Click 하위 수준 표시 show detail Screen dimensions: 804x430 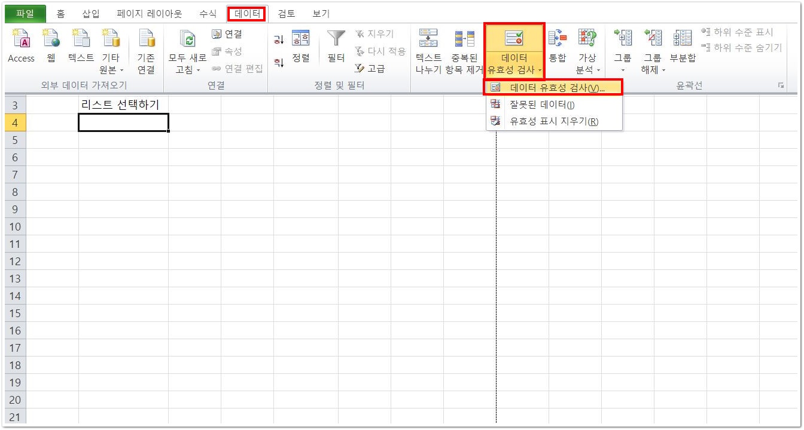tap(737, 32)
